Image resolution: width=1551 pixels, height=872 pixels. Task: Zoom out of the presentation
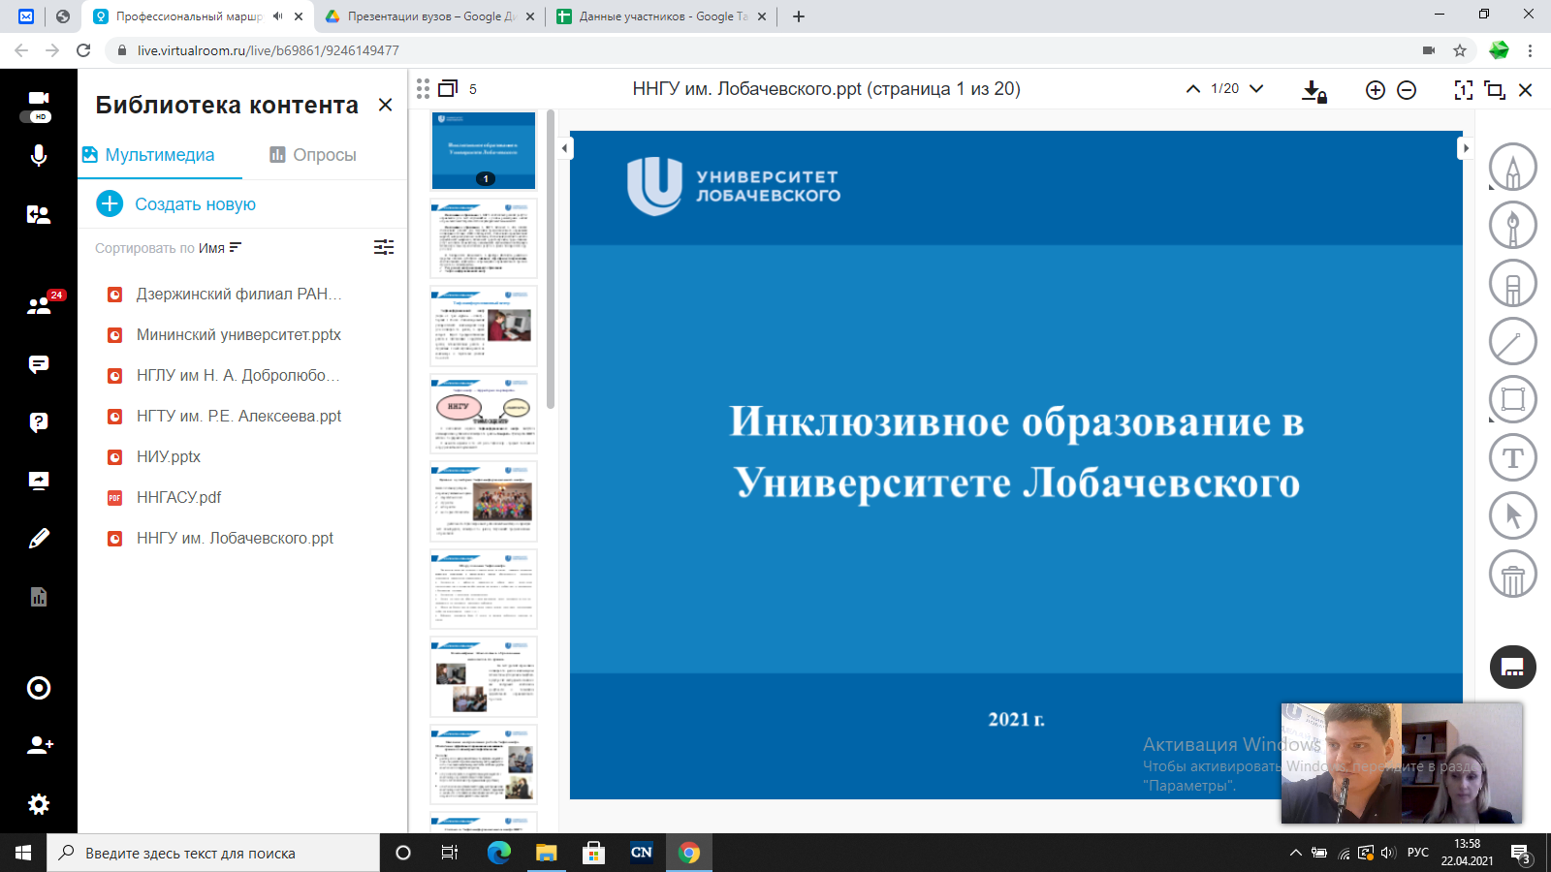point(1407,90)
